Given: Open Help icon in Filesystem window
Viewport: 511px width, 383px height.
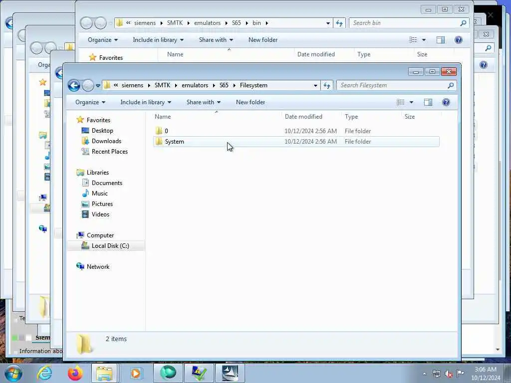Looking at the screenshot, I should pos(446,102).
